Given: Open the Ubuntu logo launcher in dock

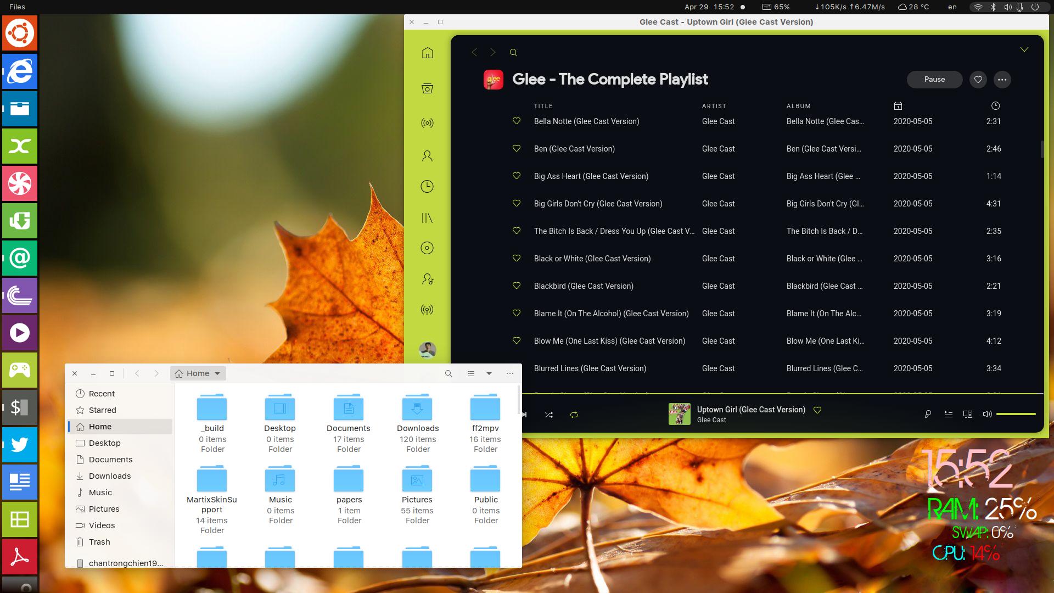Looking at the screenshot, I should click(x=20, y=34).
